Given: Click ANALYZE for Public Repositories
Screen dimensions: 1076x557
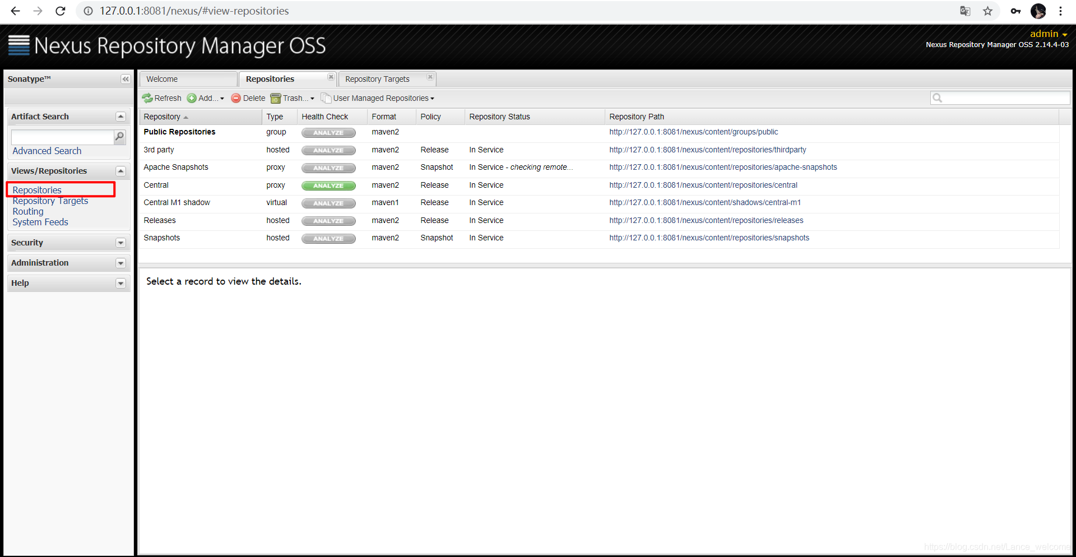Looking at the screenshot, I should click(328, 133).
